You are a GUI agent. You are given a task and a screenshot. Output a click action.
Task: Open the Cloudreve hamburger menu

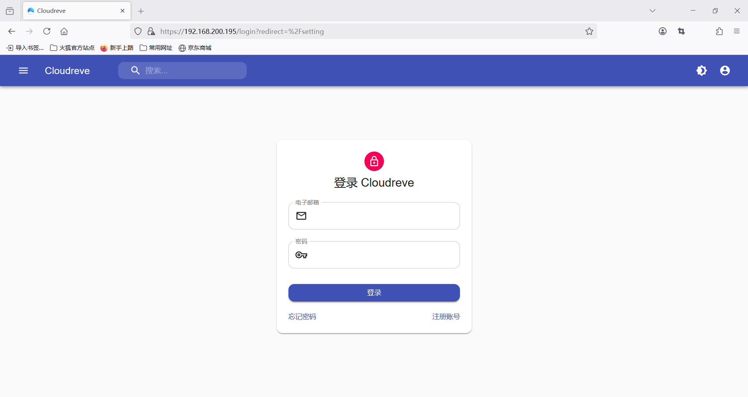pyautogui.click(x=23, y=71)
